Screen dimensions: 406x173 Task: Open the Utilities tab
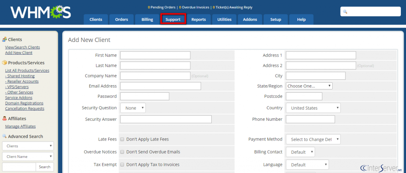pyautogui.click(x=224, y=19)
